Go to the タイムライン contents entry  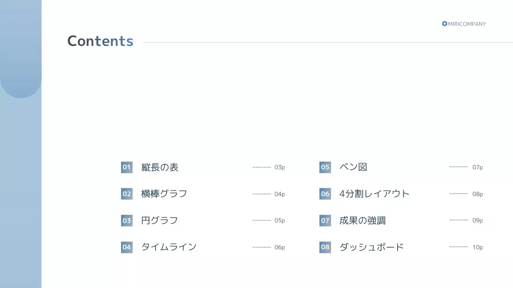(169, 247)
